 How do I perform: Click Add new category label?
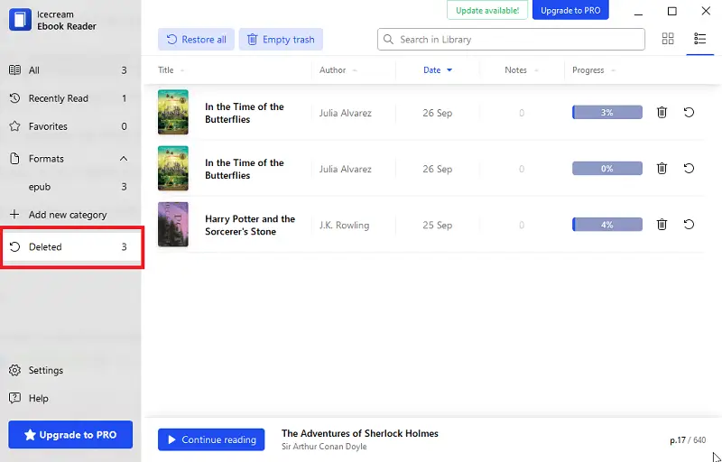[x=68, y=215]
